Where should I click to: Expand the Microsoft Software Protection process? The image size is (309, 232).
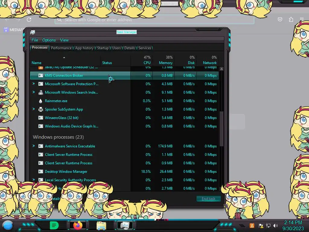point(33,84)
